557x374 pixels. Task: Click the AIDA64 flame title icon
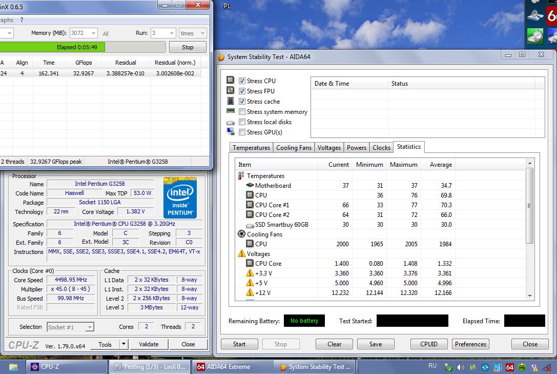coord(221,57)
